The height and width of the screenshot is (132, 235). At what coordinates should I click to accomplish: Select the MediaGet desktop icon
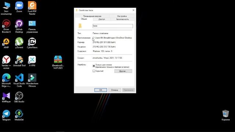point(19,115)
